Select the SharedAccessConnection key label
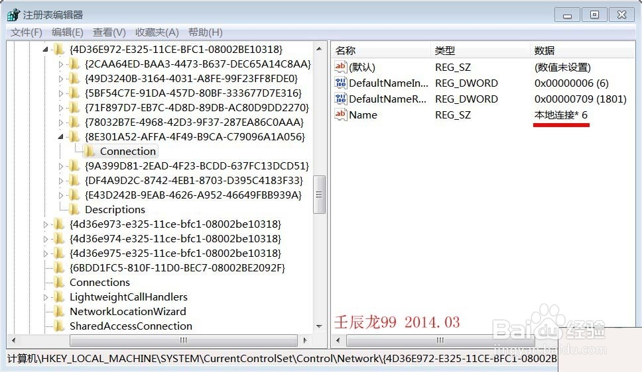Image resolution: width=642 pixels, height=372 pixels. (131, 326)
